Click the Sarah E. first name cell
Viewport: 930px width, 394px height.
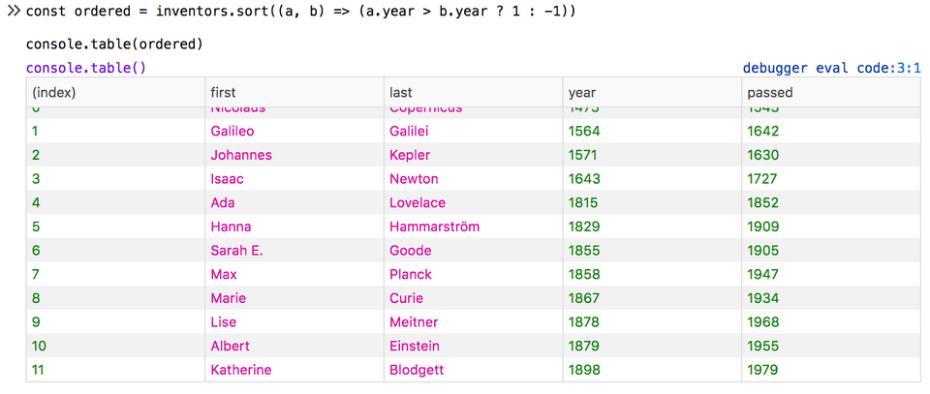tap(236, 251)
